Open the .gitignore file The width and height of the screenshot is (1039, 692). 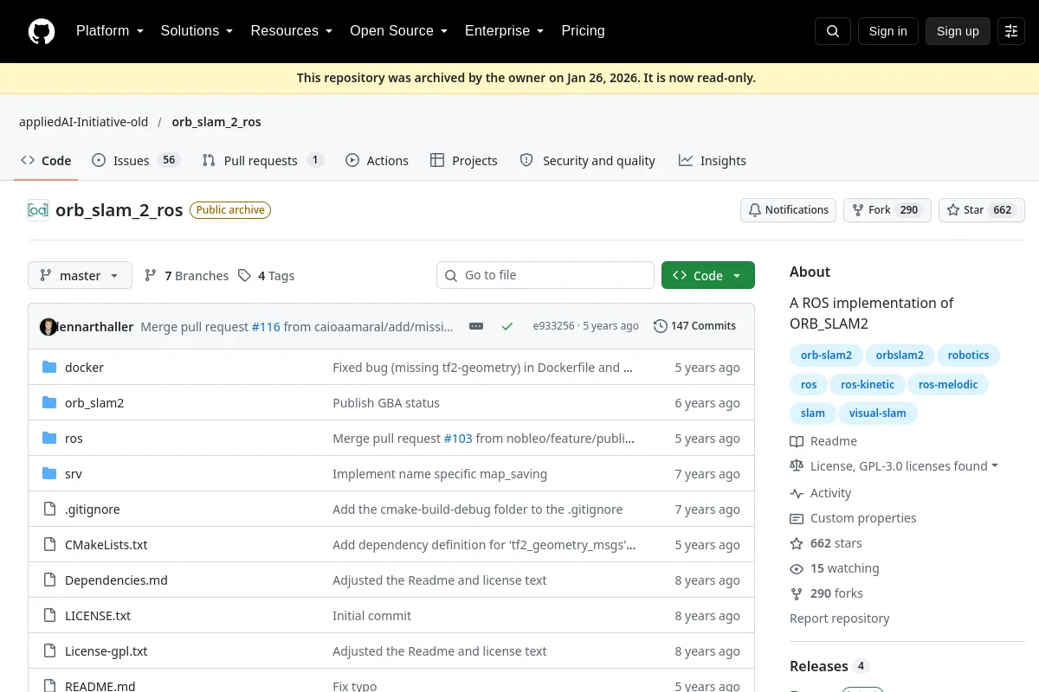[93, 509]
